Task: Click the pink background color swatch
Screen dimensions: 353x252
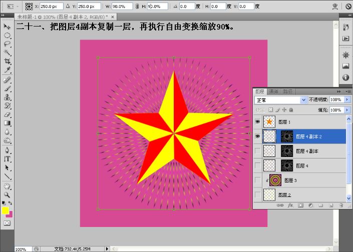Action: pyautogui.click(x=10, y=215)
